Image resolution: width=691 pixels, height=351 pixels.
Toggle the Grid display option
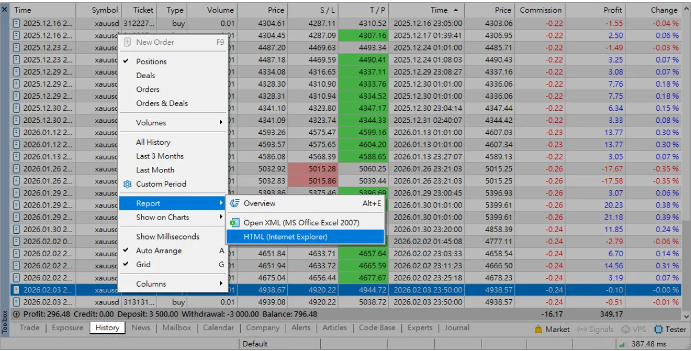pyautogui.click(x=143, y=264)
